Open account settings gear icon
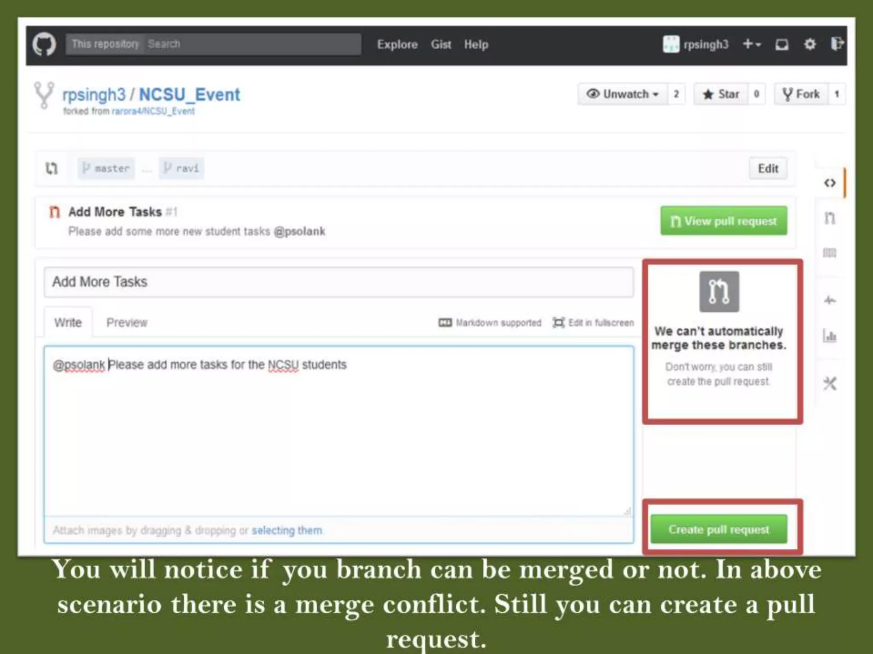This screenshot has width=873, height=654. 809,44
